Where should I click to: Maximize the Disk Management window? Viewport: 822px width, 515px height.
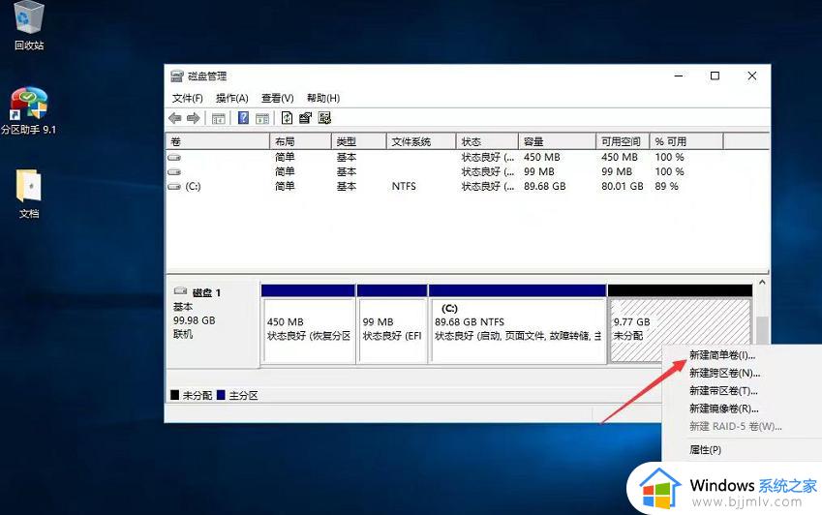pos(715,76)
